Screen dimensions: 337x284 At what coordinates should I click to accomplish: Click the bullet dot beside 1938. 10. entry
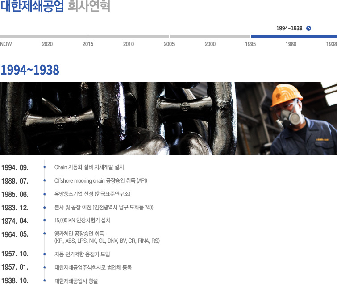tap(44, 281)
